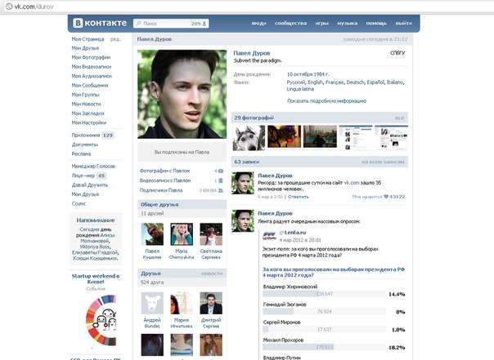Click the followers icon beside Подписчики Павла
This screenshot has width=494, height=360.
click(221, 190)
